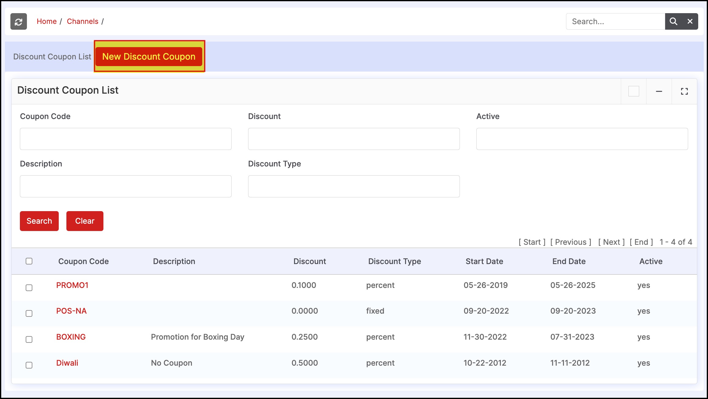The height and width of the screenshot is (399, 708).
Task: Click 'Promotion for Boxing Day' description cell
Action: pos(198,337)
